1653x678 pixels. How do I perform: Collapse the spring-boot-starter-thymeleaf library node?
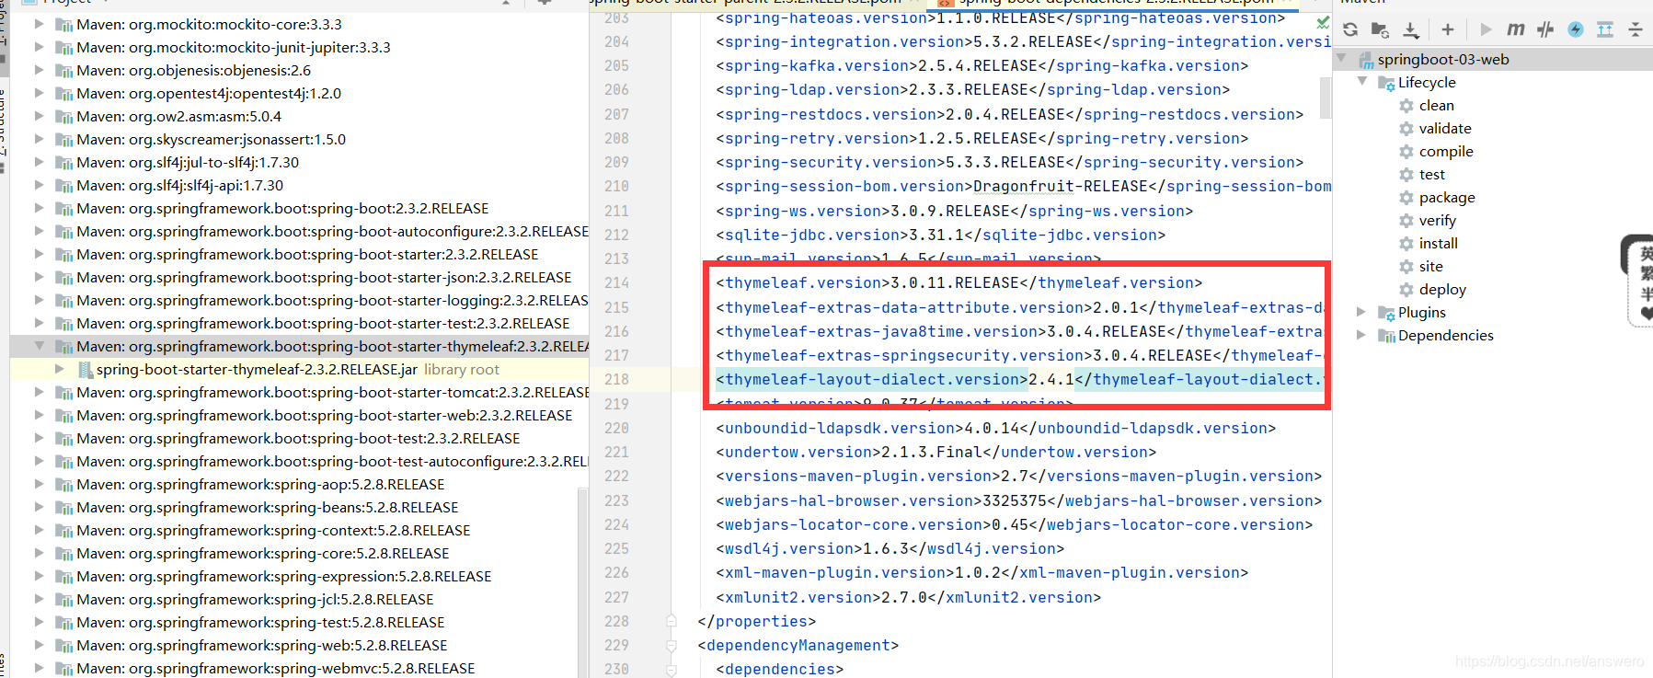(x=40, y=346)
